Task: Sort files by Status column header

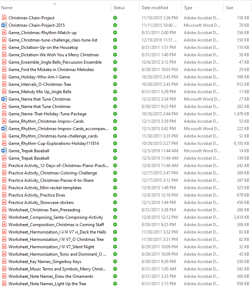Action: click(119, 8)
